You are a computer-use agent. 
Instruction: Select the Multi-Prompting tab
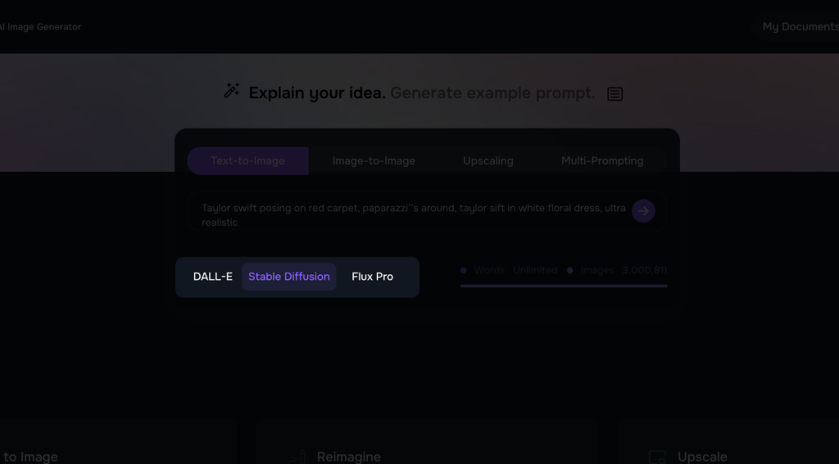click(x=602, y=161)
